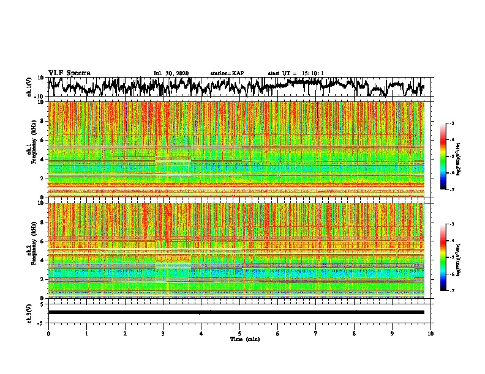Screen dimensions: 485x374
Task: Click the ch.1 spectrogram color scale bar
Action: pos(443,156)
